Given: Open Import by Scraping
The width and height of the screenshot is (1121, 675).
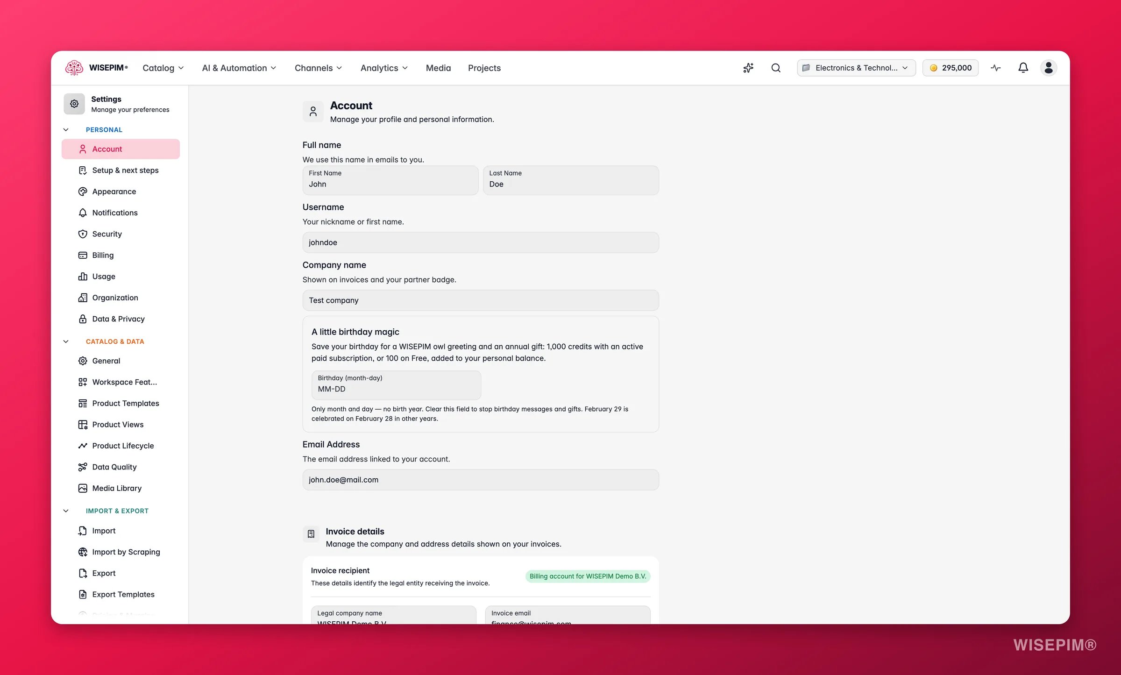Looking at the screenshot, I should [121, 552].
